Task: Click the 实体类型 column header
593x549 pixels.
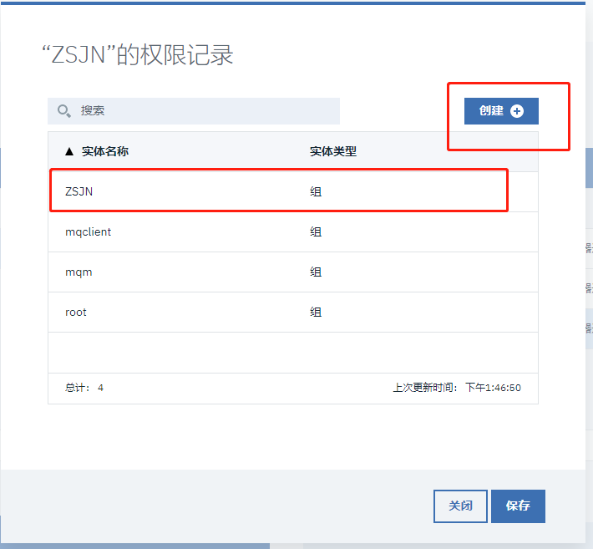Action: (333, 152)
